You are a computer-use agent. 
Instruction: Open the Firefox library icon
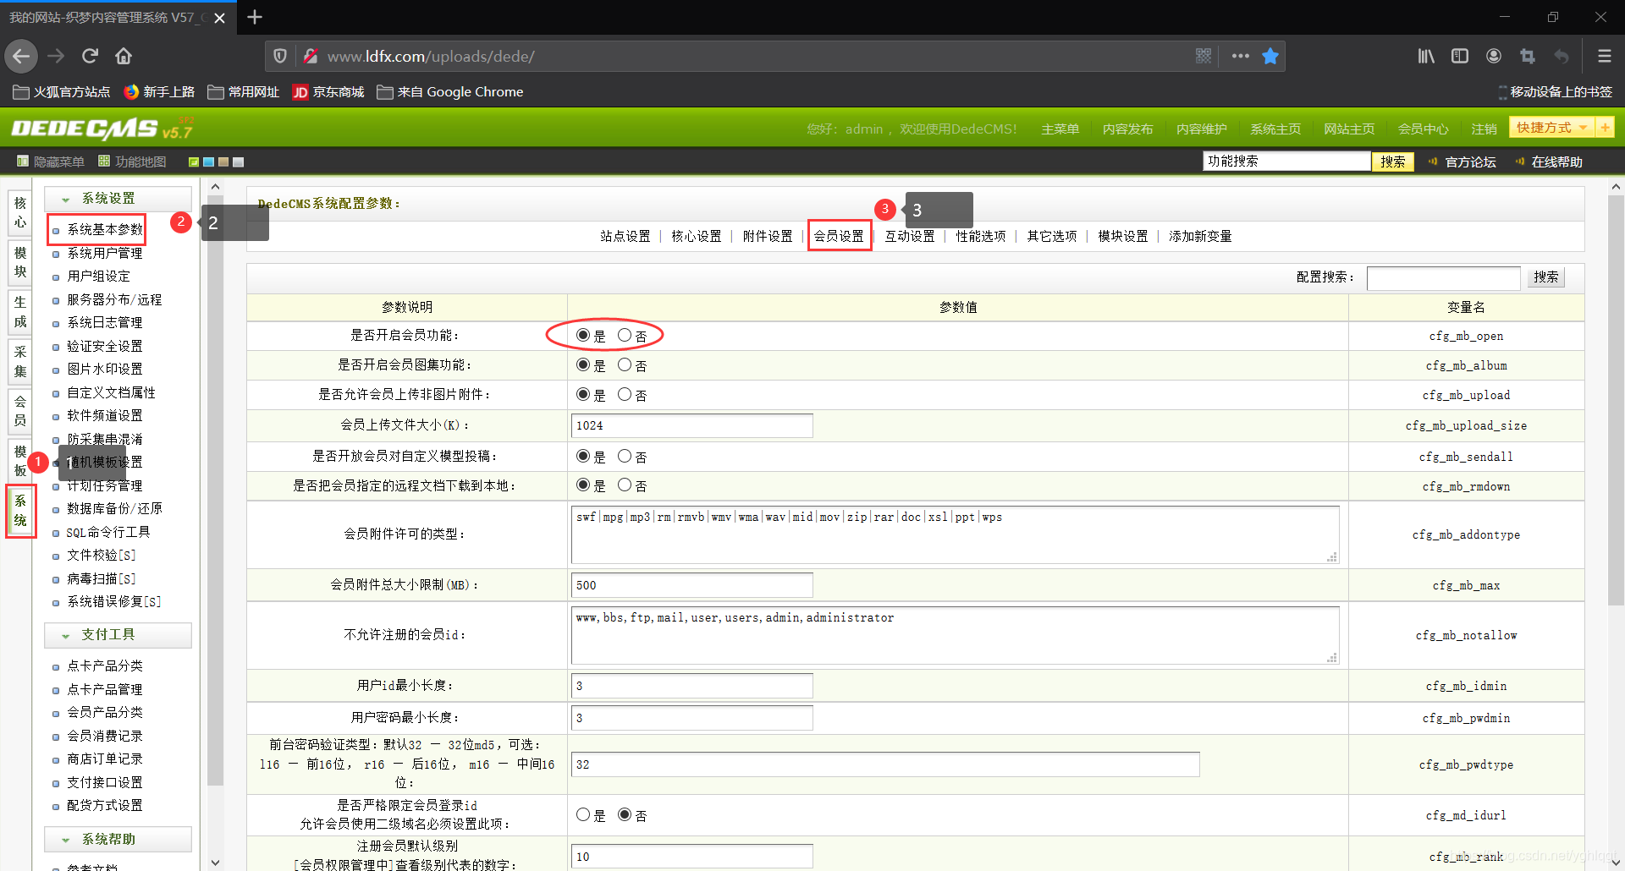[1426, 57]
